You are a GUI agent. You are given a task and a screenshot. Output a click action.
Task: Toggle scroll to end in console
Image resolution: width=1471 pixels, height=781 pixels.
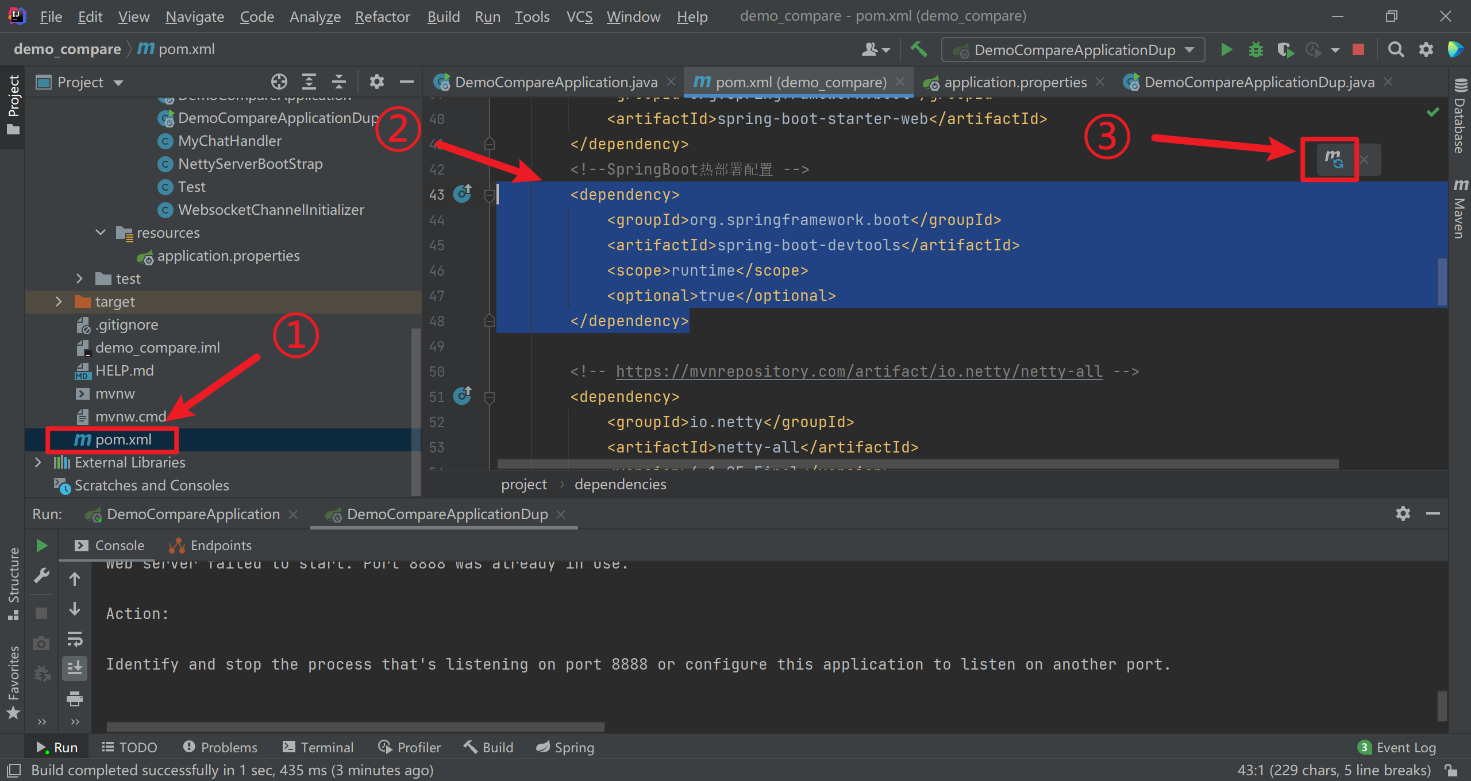pos(75,668)
